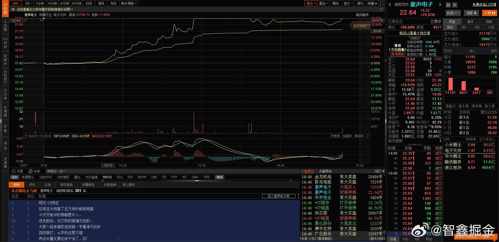
Task: Open the 北交所存量代码转换 notice link
Action: (x=45, y=9)
